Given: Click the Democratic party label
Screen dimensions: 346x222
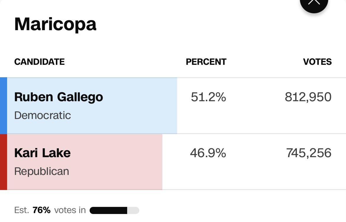Looking at the screenshot, I should click(43, 115).
